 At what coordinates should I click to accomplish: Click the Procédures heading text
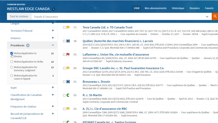point(17,46)
